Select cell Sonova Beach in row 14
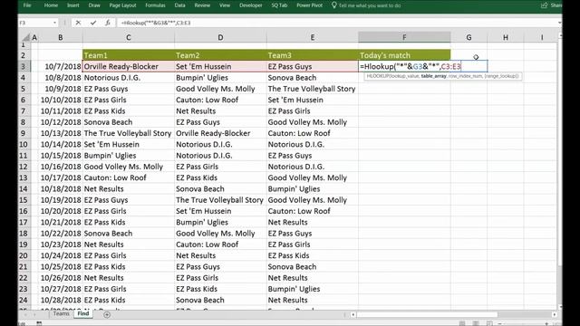The height and width of the screenshot is (326, 580). coord(220,189)
